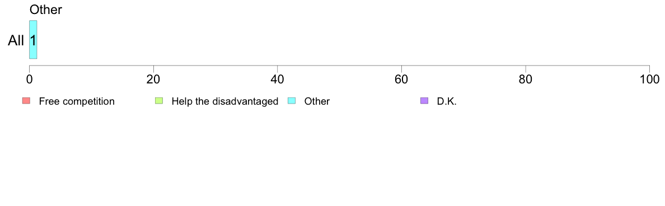Click axis tick label 20

(153, 79)
